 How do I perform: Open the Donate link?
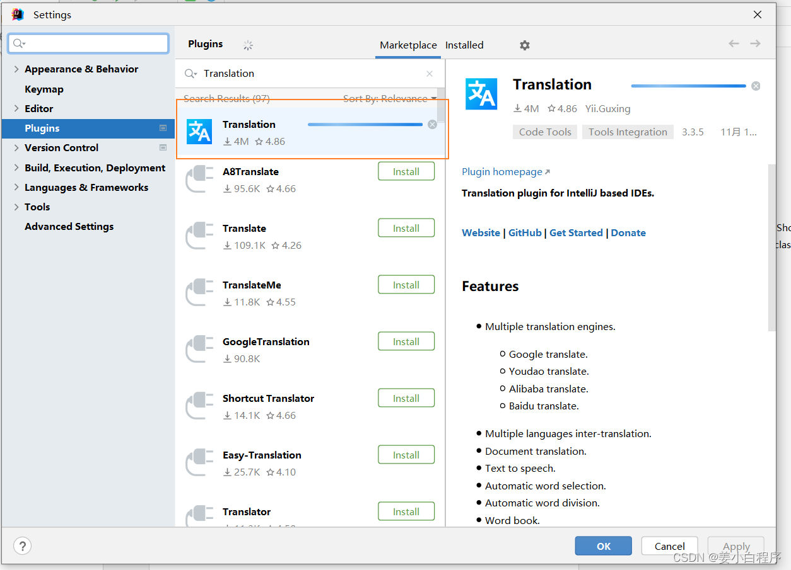coord(628,232)
